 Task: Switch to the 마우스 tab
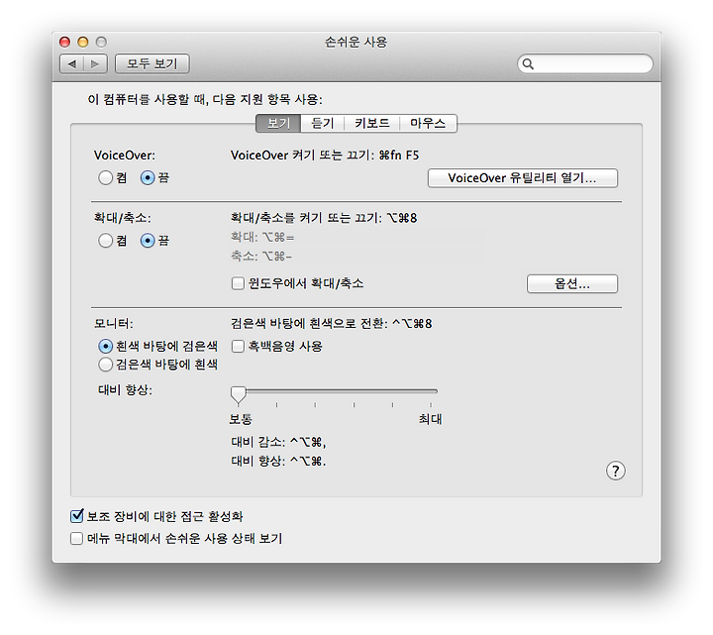coord(428,123)
